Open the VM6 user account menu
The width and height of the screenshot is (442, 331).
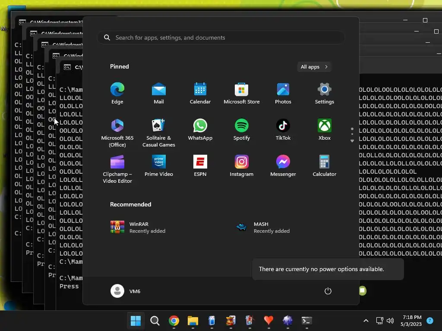tap(126, 291)
